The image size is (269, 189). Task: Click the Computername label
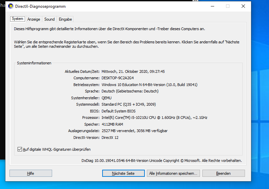(87, 78)
